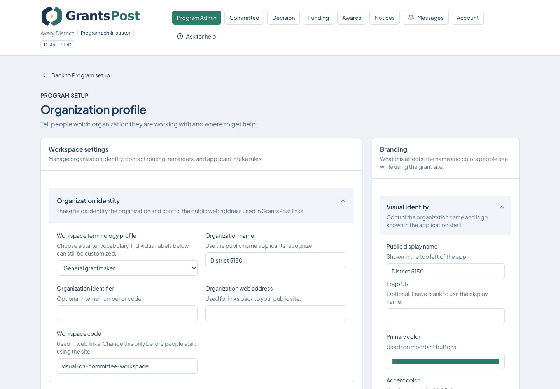Click the GrantsPost wordmark

[103, 16]
